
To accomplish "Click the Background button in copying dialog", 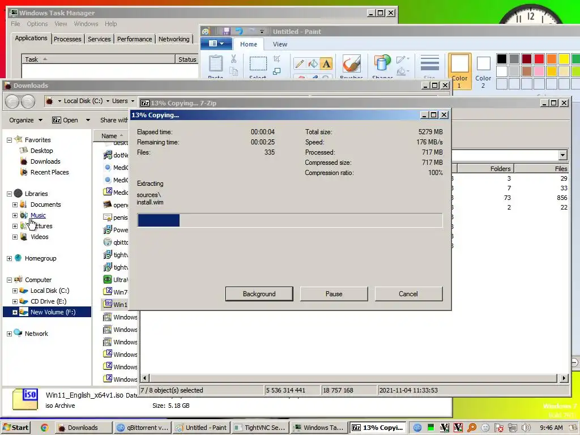I will 259,294.
